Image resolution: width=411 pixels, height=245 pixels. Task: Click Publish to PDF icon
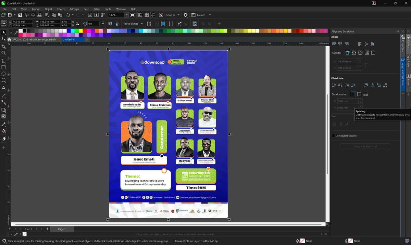103,15
